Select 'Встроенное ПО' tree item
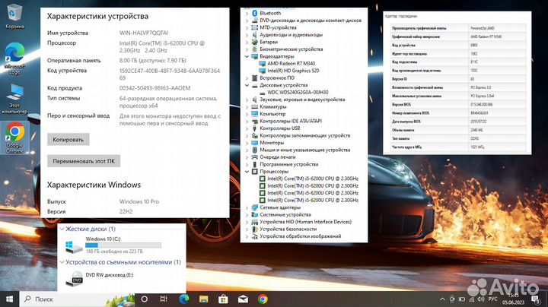This screenshot has width=548, height=307. click(277, 78)
